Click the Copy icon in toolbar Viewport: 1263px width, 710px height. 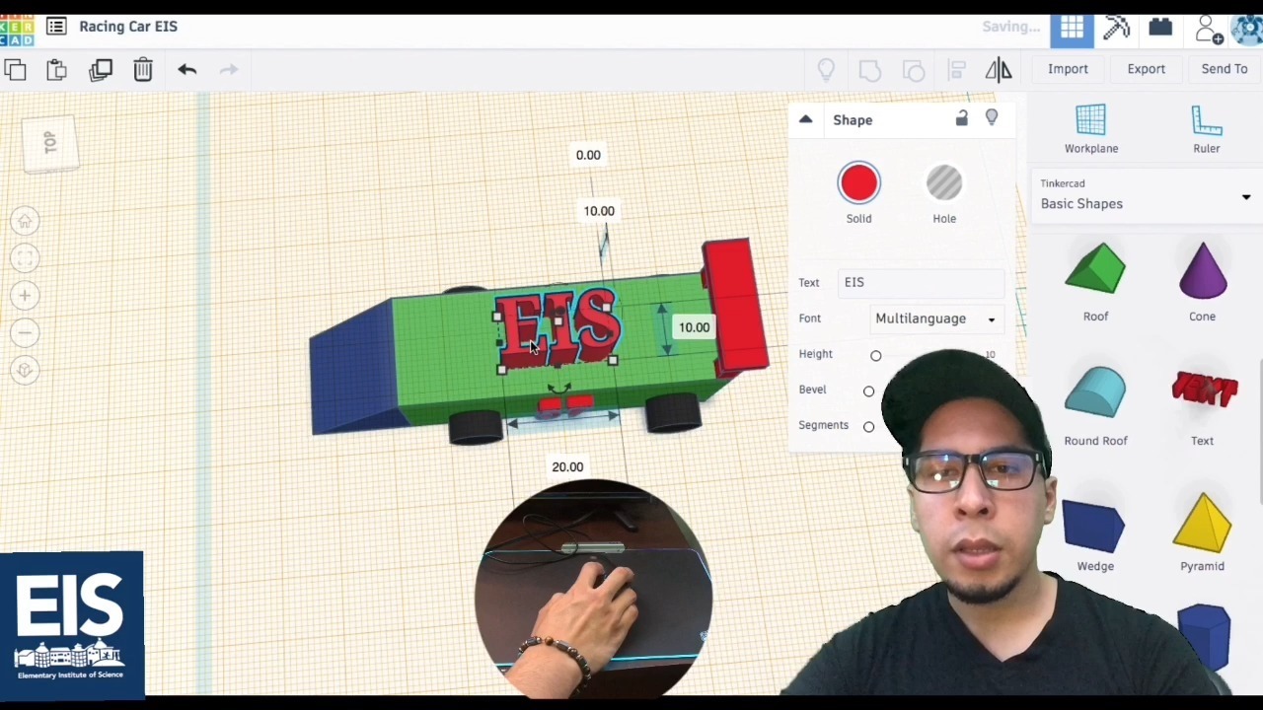coord(15,69)
